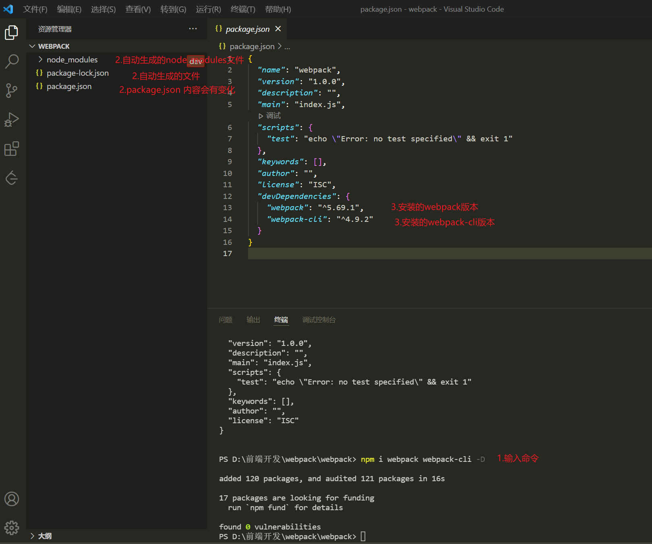Open the Search view icon
The height and width of the screenshot is (544, 652).
click(12, 61)
